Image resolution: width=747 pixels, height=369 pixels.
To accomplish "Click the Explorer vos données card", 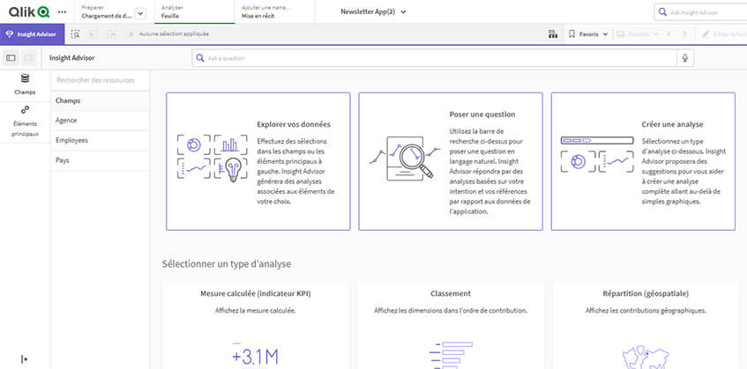I will [x=258, y=161].
